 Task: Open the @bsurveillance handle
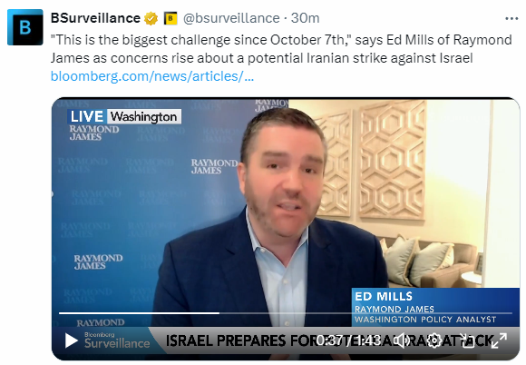(231, 18)
